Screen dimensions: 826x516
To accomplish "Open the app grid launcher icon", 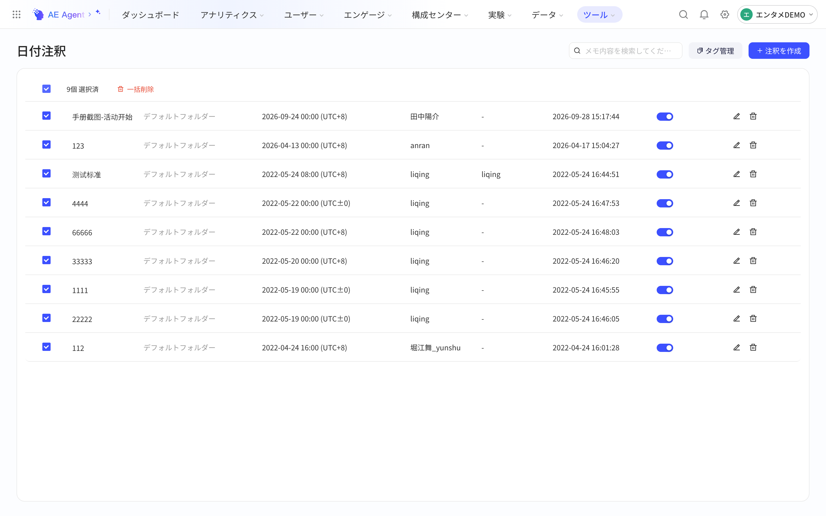I will 16,14.
